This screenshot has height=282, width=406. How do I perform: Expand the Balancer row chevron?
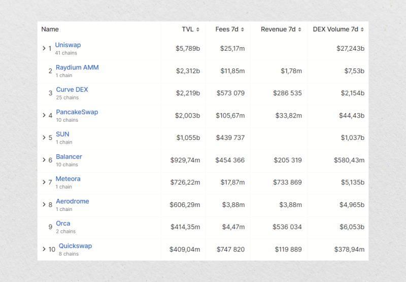click(x=44, y=160)
